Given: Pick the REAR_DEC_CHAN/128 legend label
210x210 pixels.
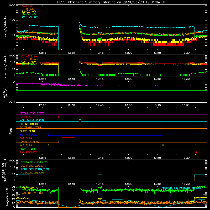Looking at the screenshot, I should (x=35, y=169).
